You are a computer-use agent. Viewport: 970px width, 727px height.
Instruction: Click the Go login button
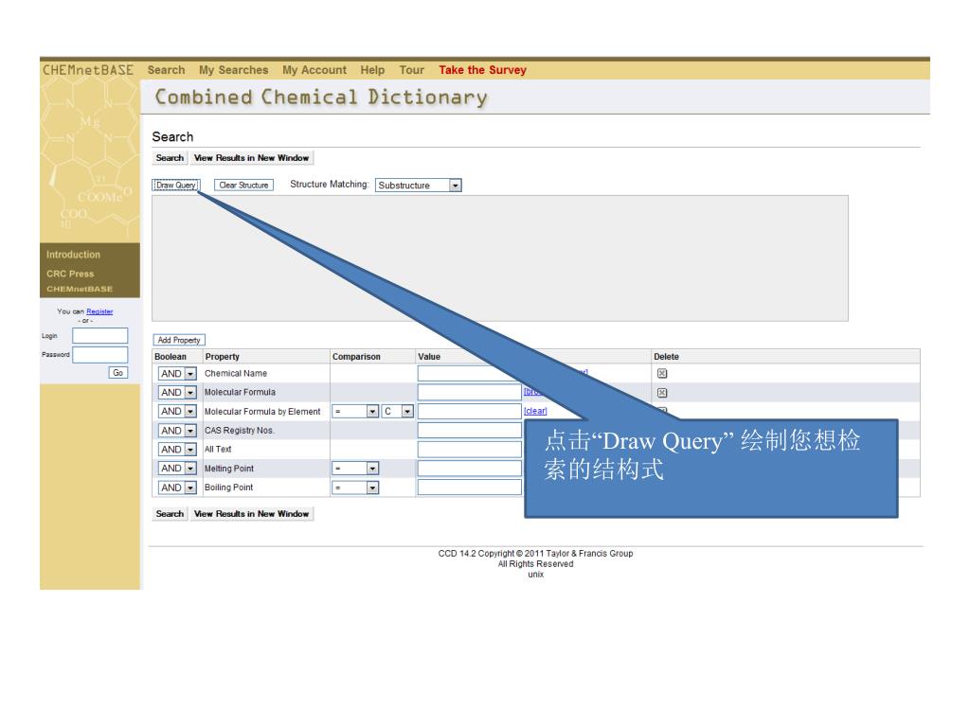pyautogui.click(x=118, y=373)
